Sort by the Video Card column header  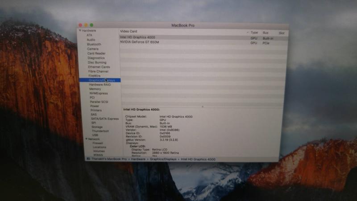tap(129, 31)
